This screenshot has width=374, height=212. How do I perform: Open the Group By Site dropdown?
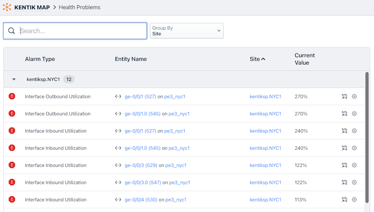tap(187, 31)
